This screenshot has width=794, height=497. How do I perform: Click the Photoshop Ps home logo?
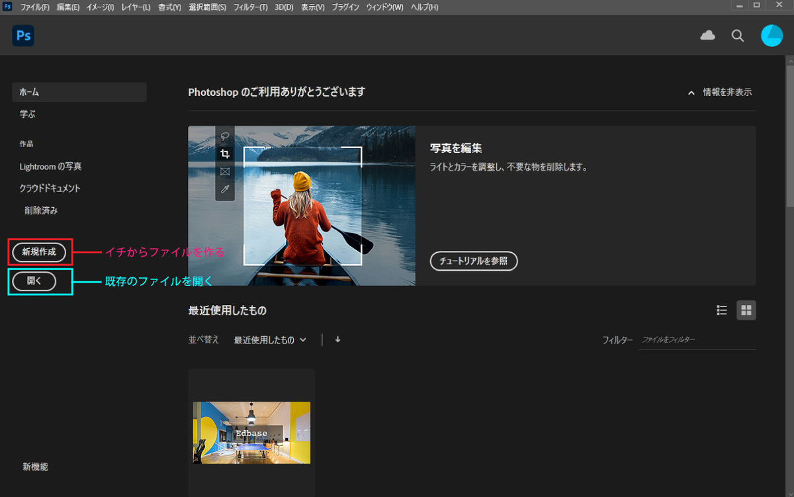pyautogui.click(x=23, y=36)
